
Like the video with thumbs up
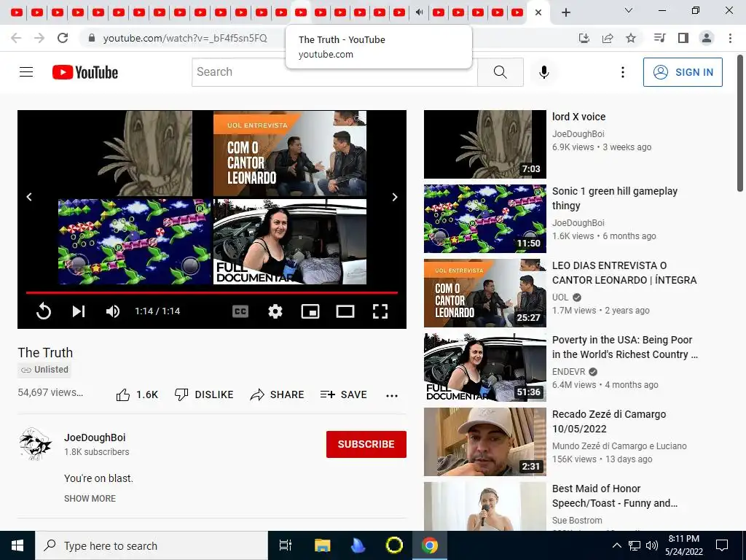click(137, 394)
